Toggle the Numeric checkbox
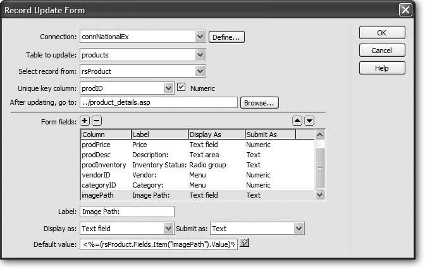 click(x=181, y=88)
